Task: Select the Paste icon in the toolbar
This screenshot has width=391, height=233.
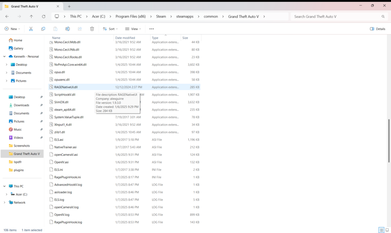Action: click(55, 28)
